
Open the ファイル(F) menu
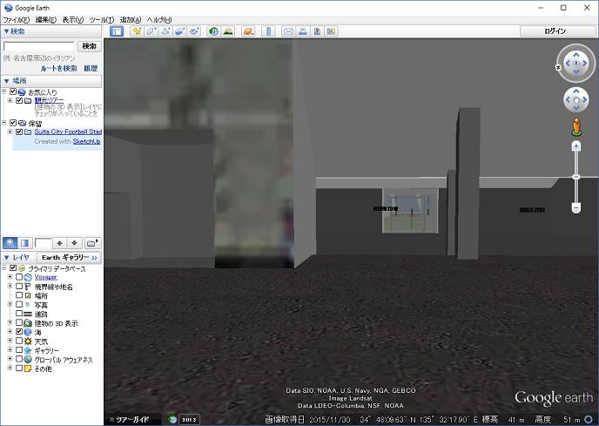pos(16,19)
